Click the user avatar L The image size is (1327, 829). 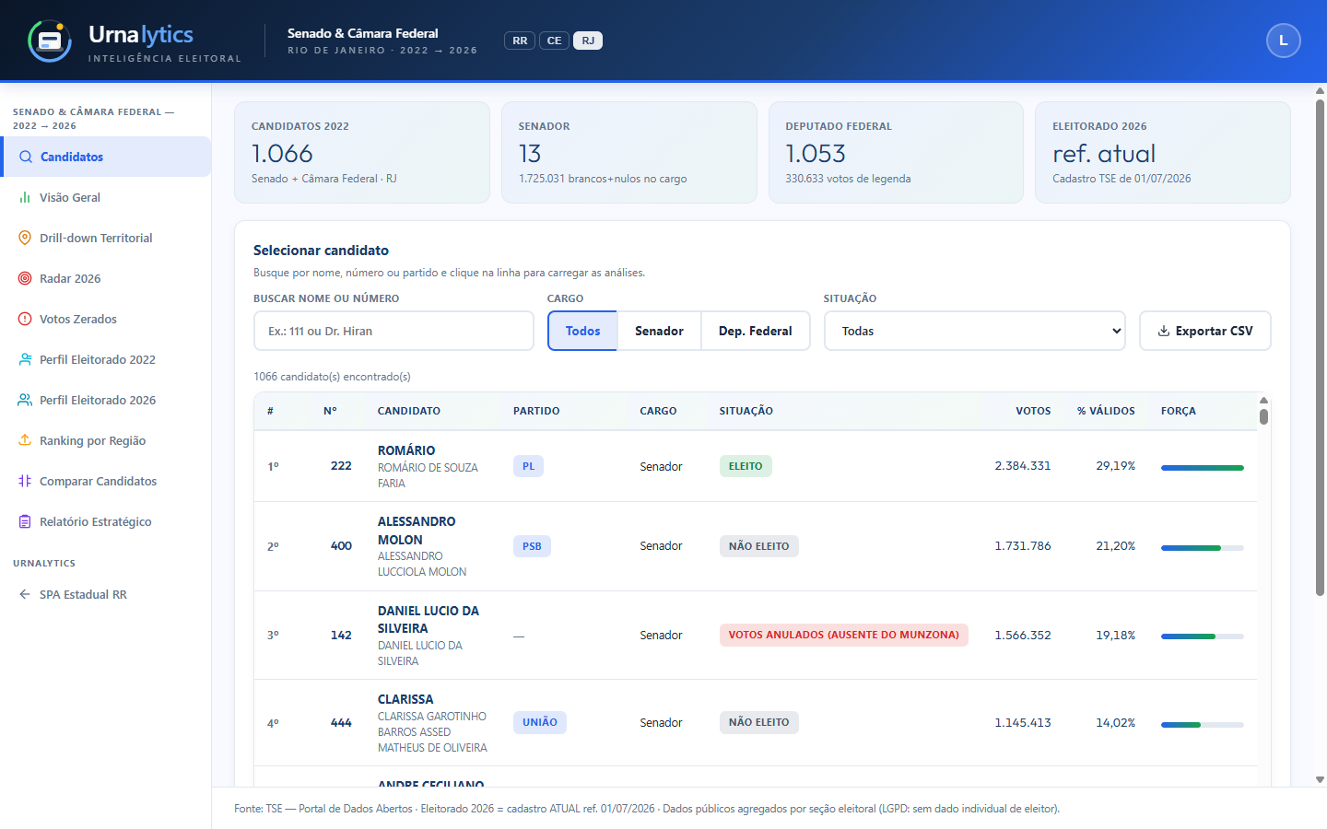[1284, 41]
